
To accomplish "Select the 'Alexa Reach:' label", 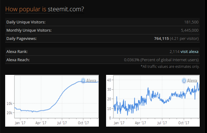I will 18,60.
